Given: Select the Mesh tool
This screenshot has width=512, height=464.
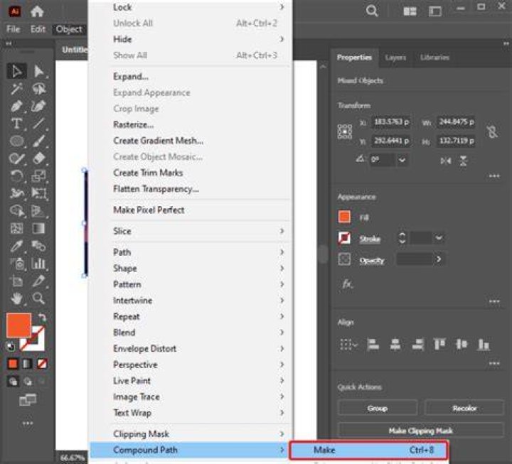Looking at the screenshot, I should pos(16,228).
